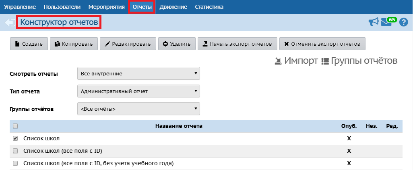Click the Список школ report name

click(x=41, y=138)
